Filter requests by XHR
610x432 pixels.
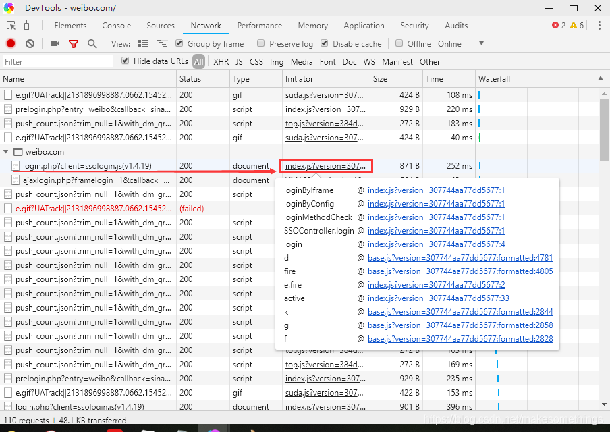(221, 62)
